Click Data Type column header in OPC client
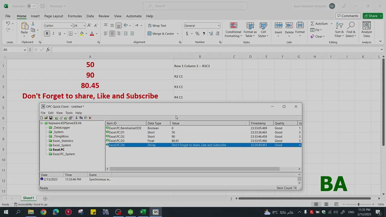Image resolution: width=386 pixels, height=217 pixels. (158, 123)
